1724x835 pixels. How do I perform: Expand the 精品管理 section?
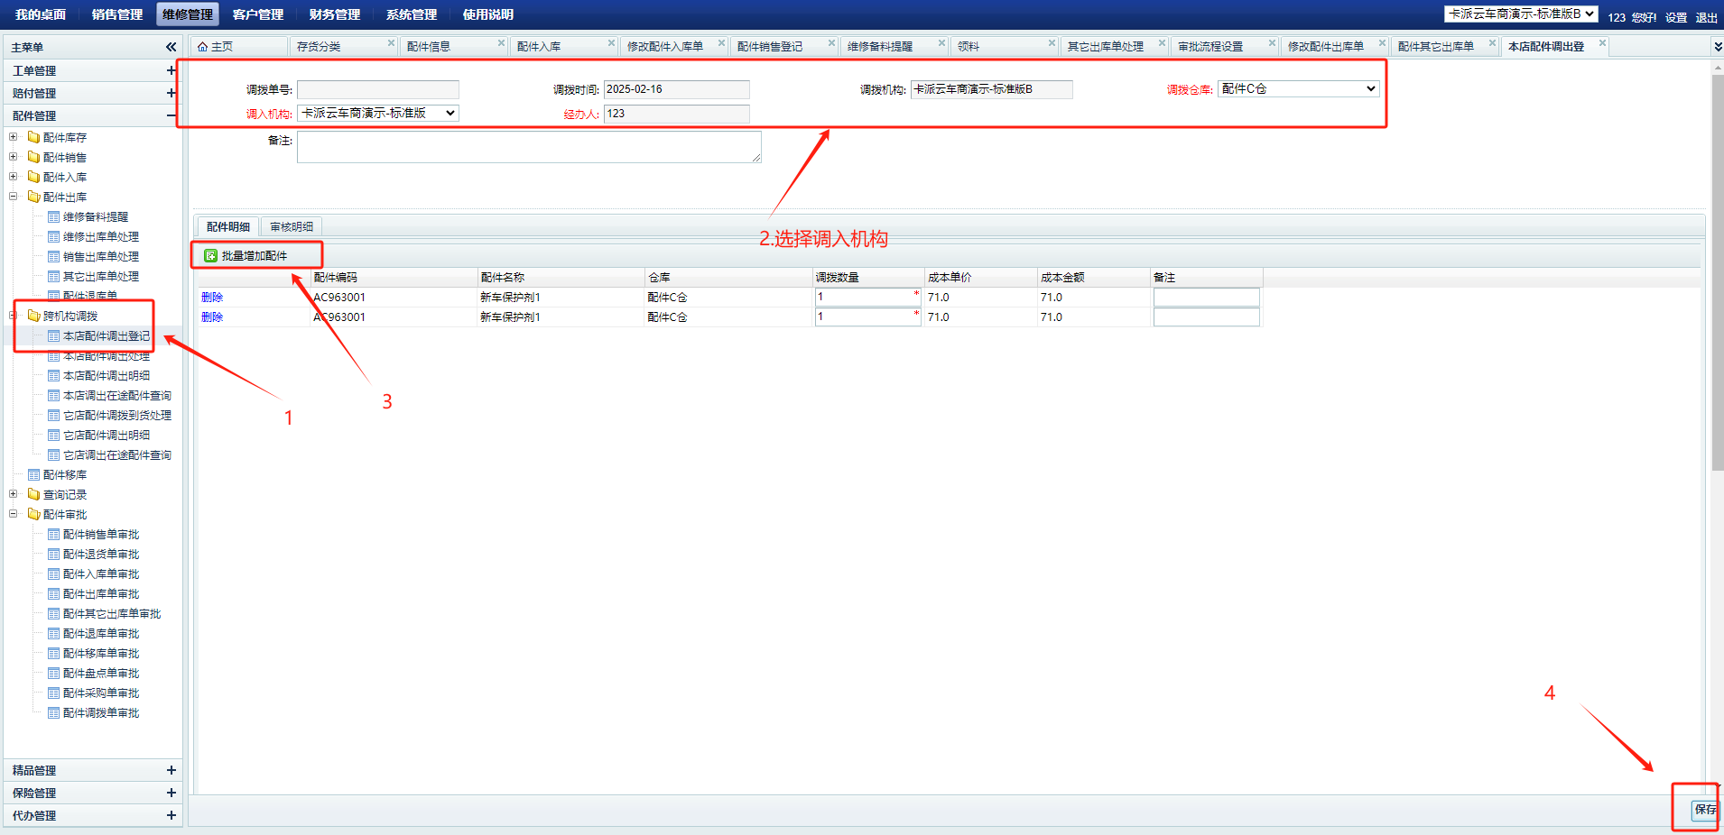[x=171, y=770]
